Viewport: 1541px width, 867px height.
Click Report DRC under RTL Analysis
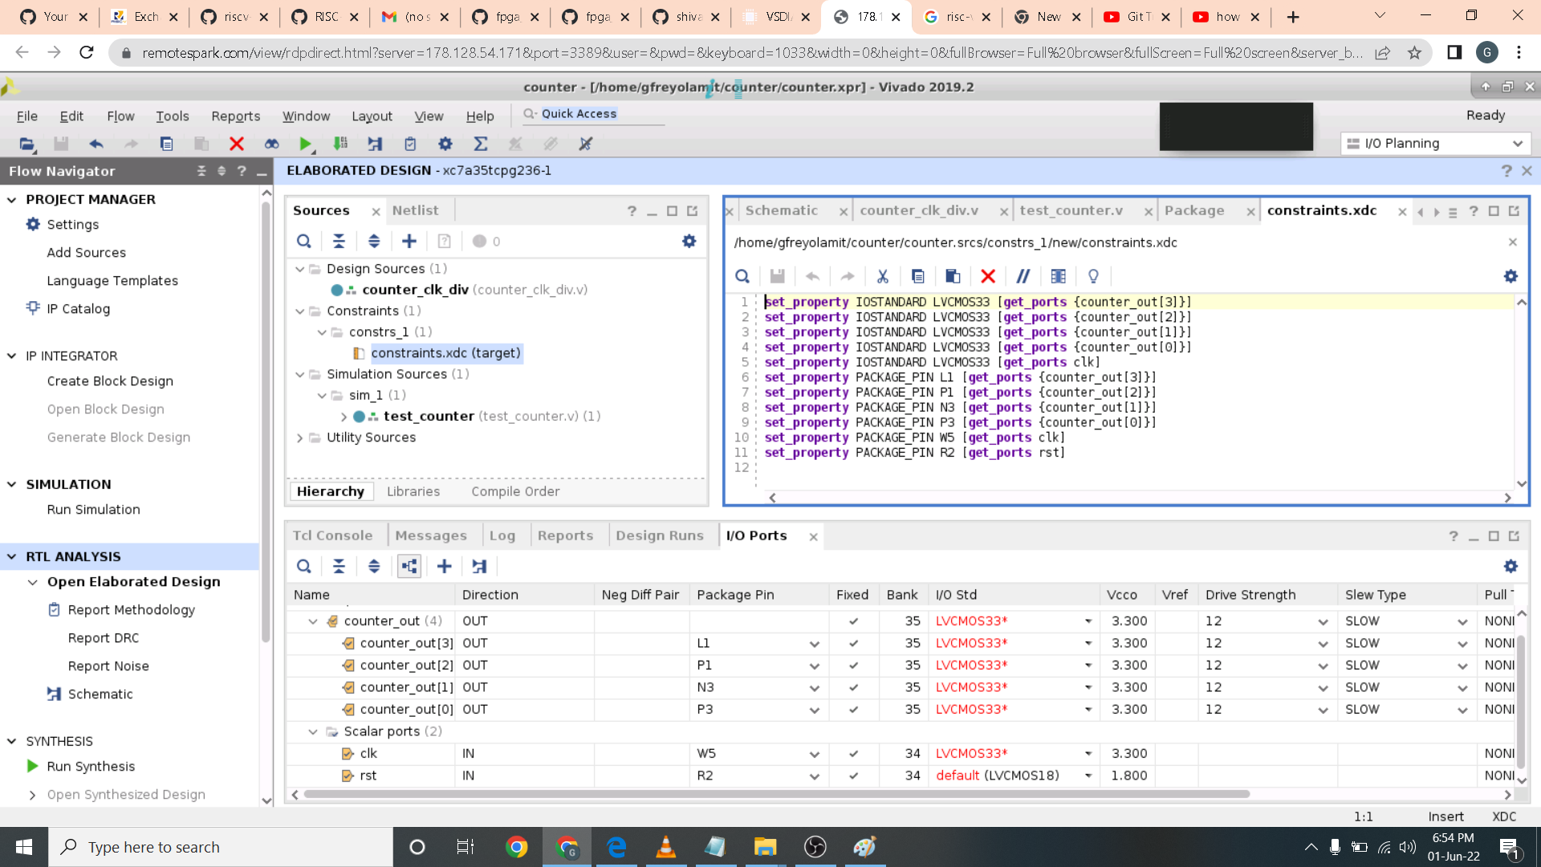coord(104,637)
